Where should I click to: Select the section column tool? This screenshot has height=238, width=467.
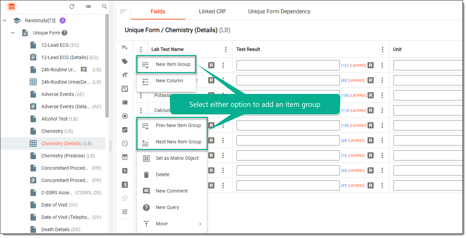pyautogui.click(x=125, y=102)
